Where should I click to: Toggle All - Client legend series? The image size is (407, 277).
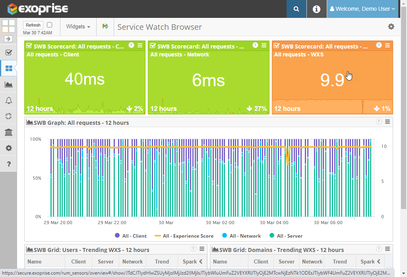130,236
